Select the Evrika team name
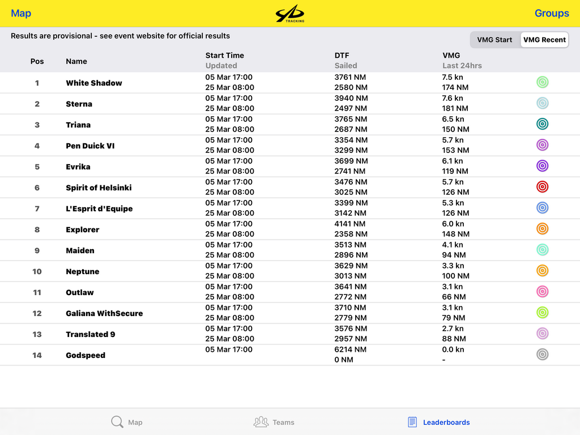Screen dimensions: 580x435 coord(78,167)
